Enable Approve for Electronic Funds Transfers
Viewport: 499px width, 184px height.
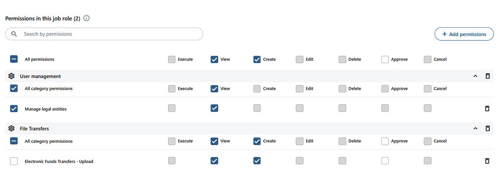385,161
